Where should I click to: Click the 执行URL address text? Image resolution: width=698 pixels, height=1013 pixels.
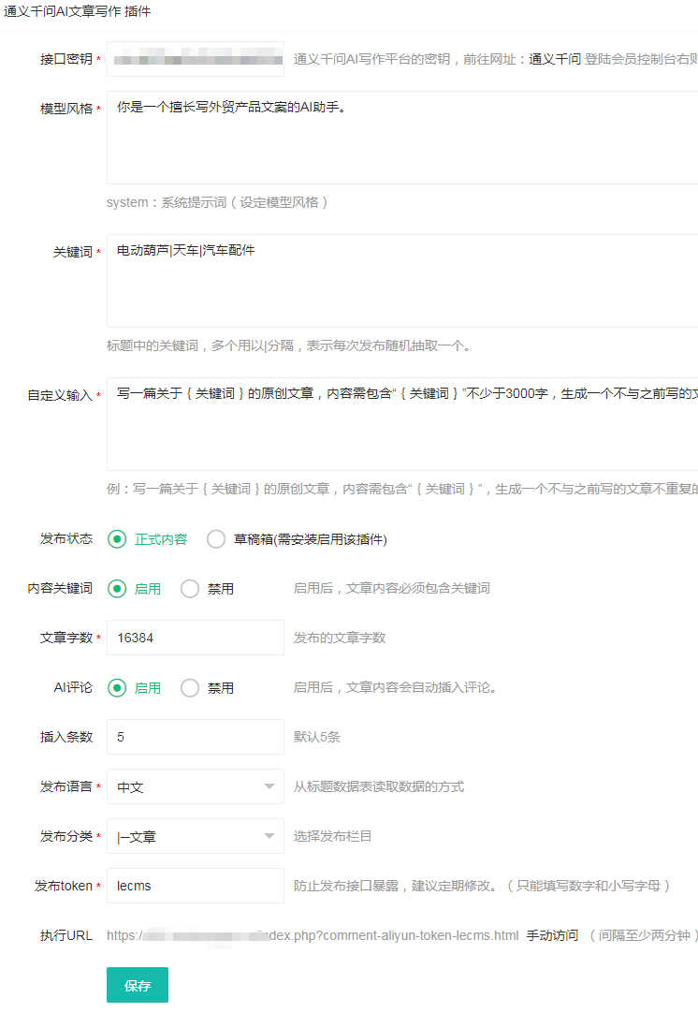312,935
